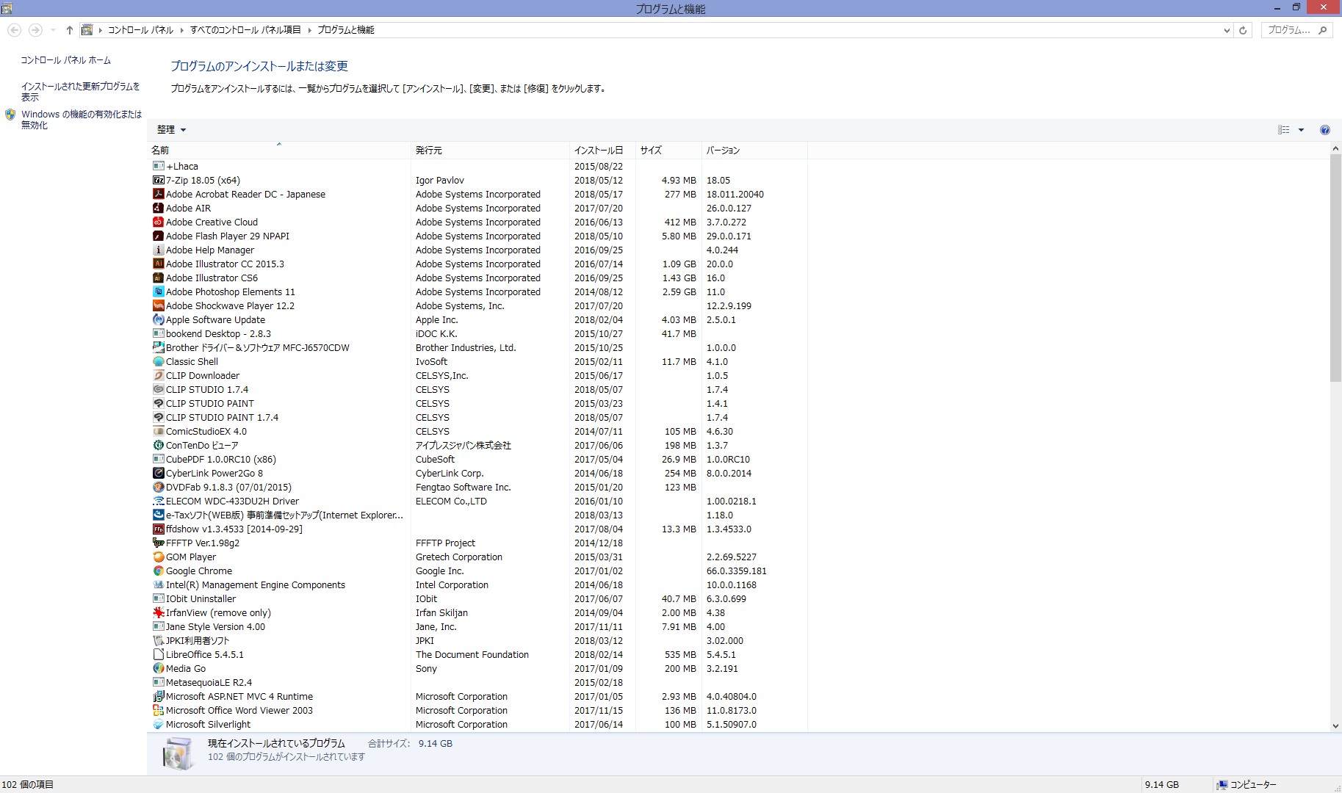Sort by サイズ column header
This screenshot has height=793, width=1342.
[668, 150]
